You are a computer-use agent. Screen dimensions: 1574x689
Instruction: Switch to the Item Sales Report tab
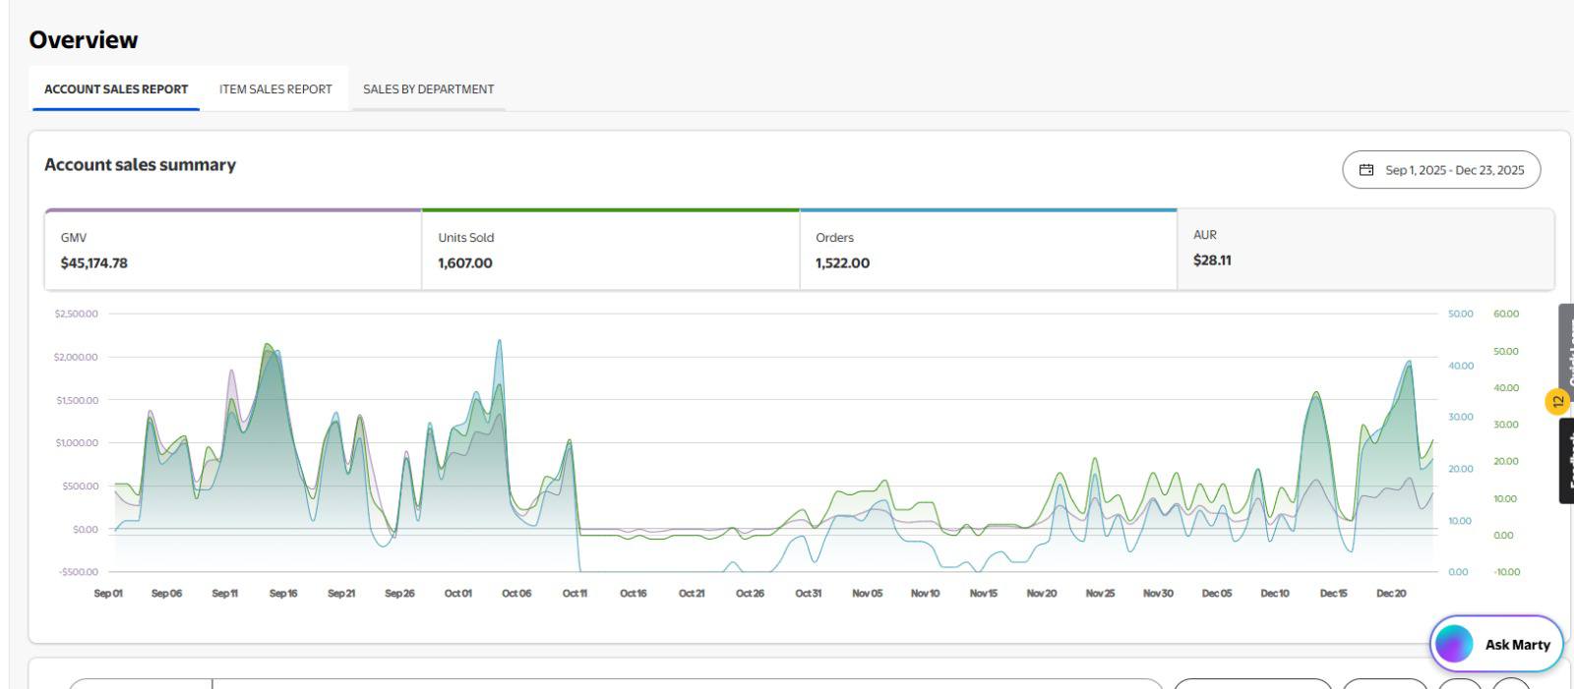click(x=275, y=89)
